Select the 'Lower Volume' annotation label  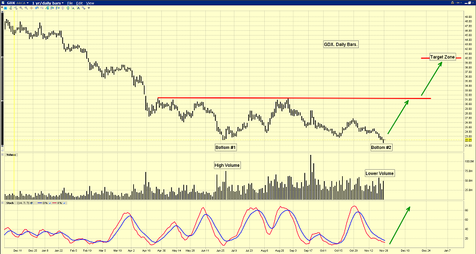[380, 173]
